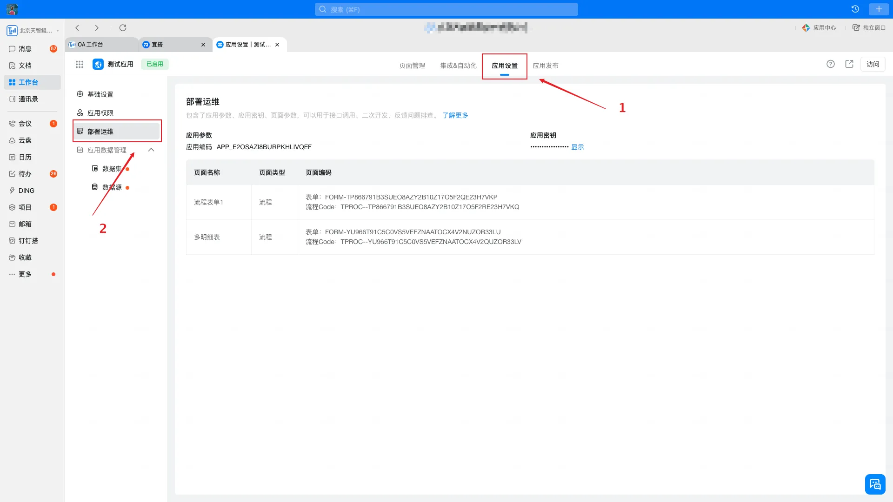Expand 更多 in the left sidebar
This screenshot has width=893, height=502.
coord(25,274)
